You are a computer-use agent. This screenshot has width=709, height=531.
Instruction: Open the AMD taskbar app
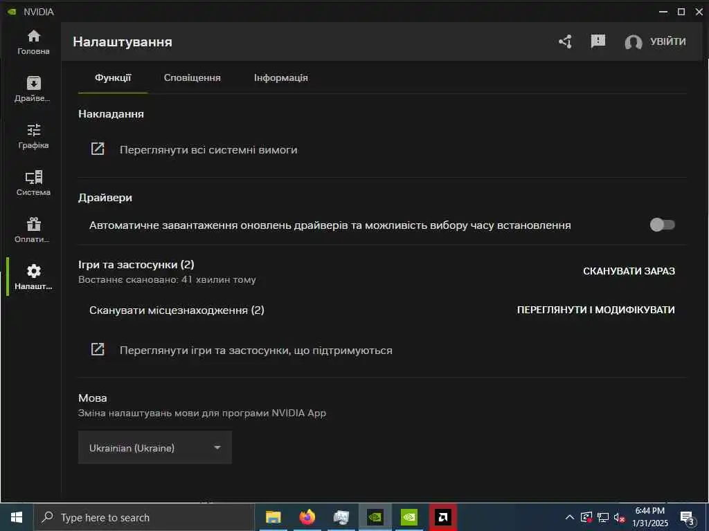pyautogui.click(x=443, y=517)
